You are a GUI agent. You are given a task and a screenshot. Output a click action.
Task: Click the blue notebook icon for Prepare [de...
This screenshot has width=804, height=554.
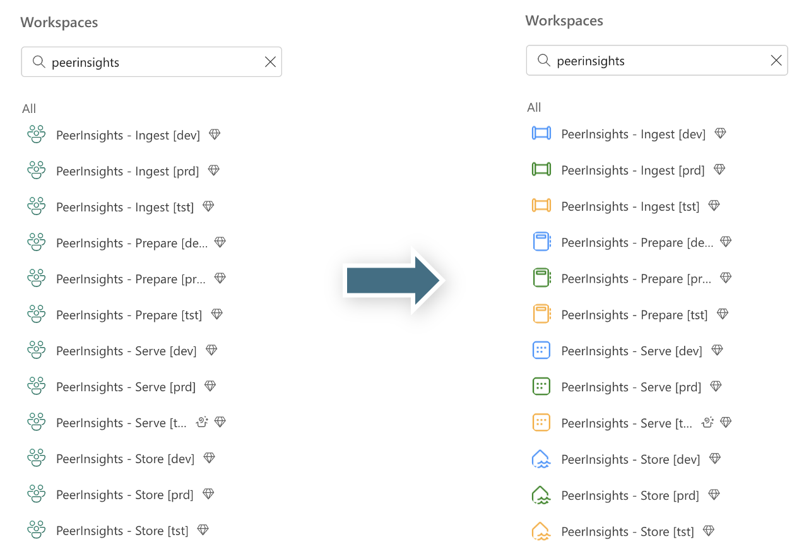[541, 242]
